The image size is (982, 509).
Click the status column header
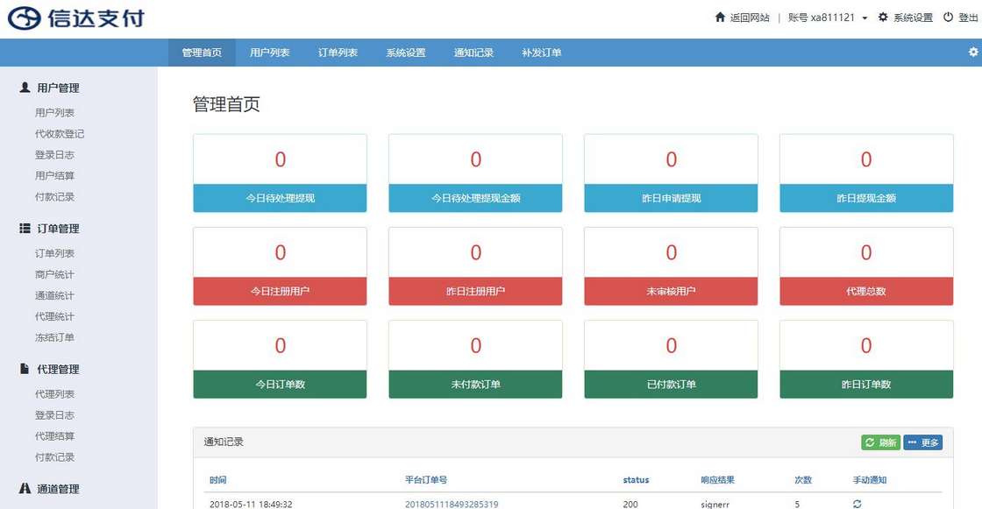coord(636,480)
